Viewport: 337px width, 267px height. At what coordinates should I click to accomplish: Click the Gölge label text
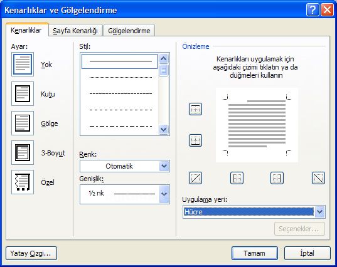coord(50,123)
